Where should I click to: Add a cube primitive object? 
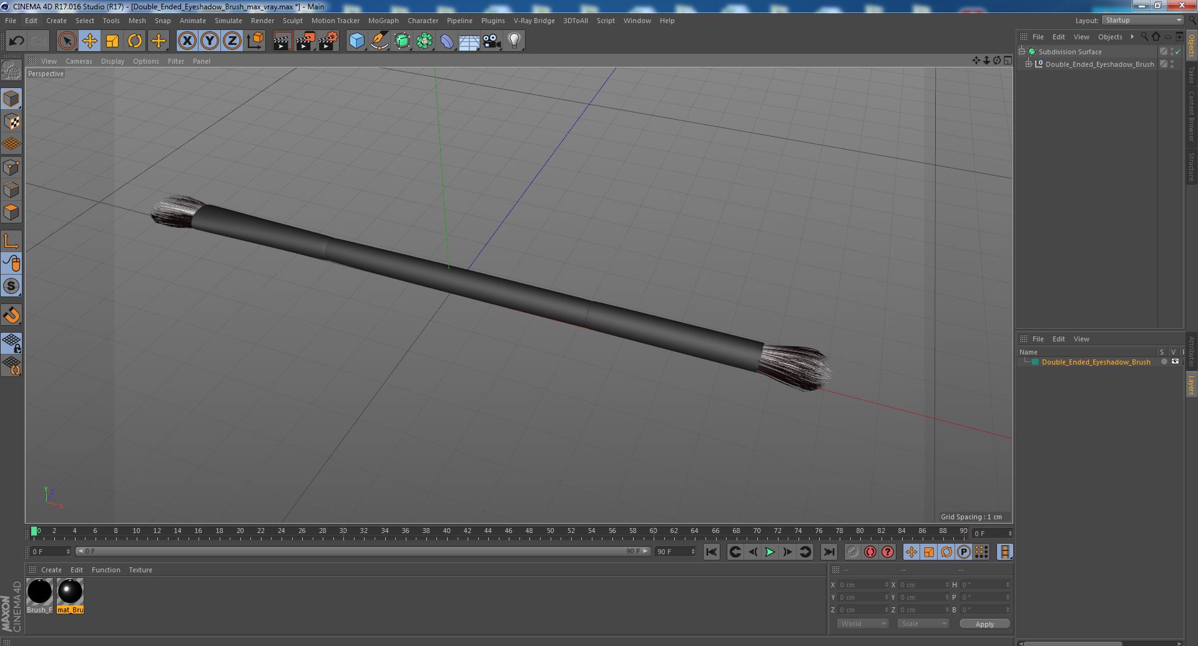click(x=356, y=41)
